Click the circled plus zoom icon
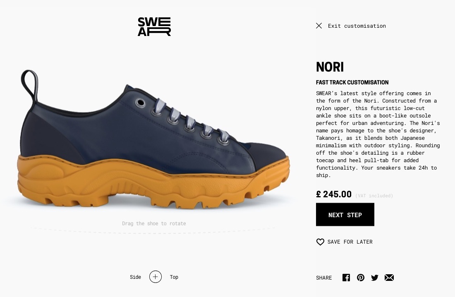 pos(156,277)
